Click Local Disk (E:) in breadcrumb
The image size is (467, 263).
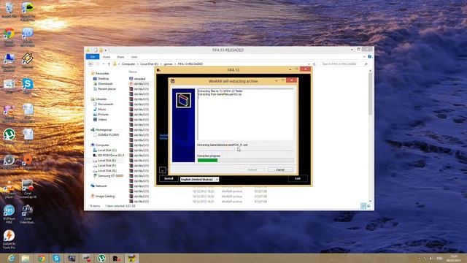tap(149, 64)
